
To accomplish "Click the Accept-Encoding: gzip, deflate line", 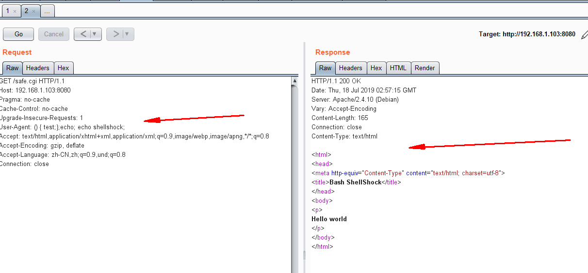I will 42,146.
